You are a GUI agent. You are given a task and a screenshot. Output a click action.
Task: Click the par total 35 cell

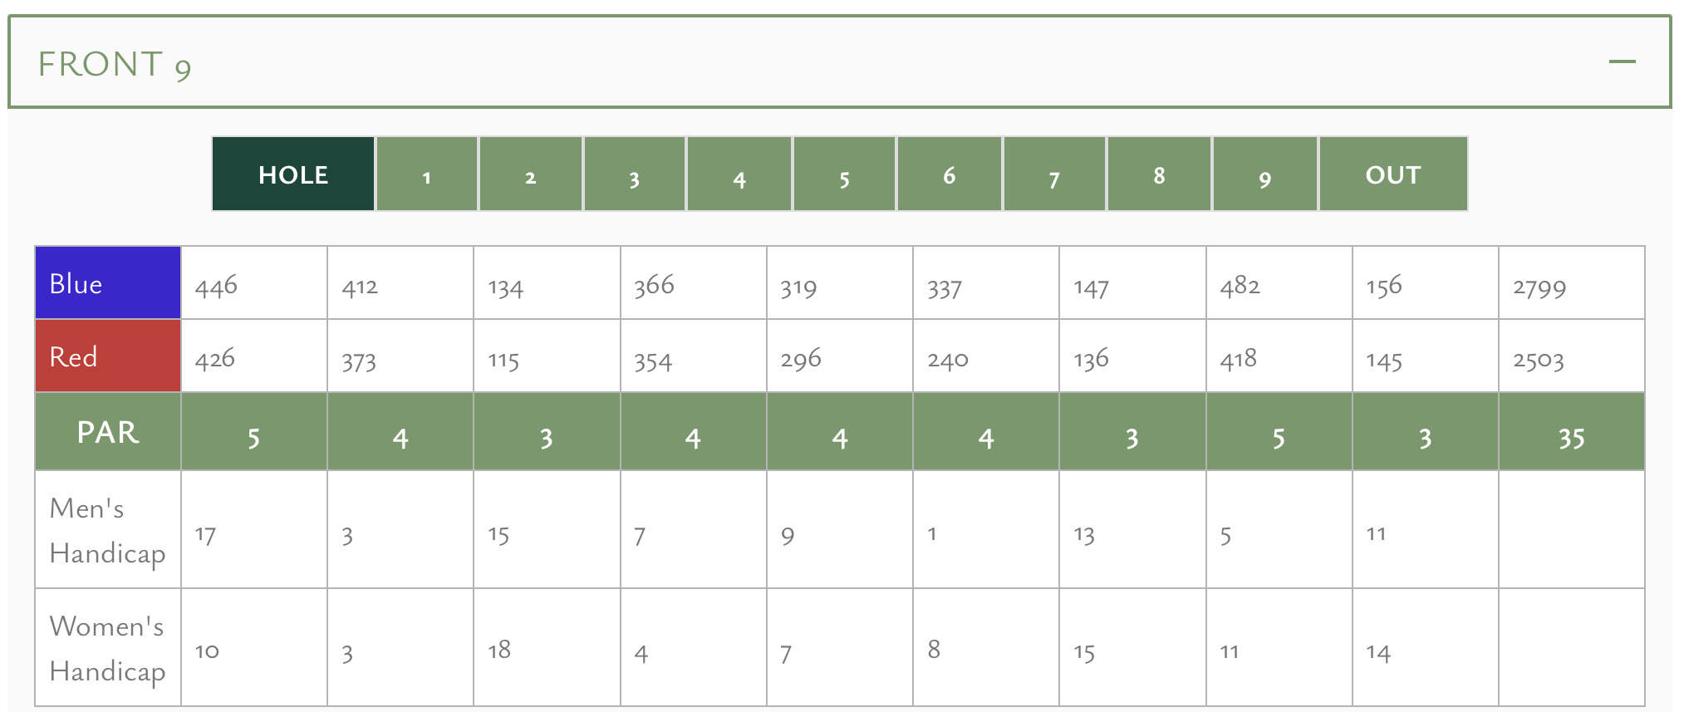(1572, 432)
